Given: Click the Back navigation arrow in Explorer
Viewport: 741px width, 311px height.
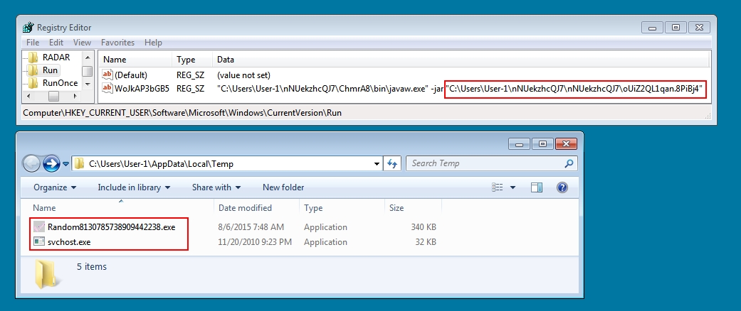Looking at the screenshot, I should tap(32, 163).
